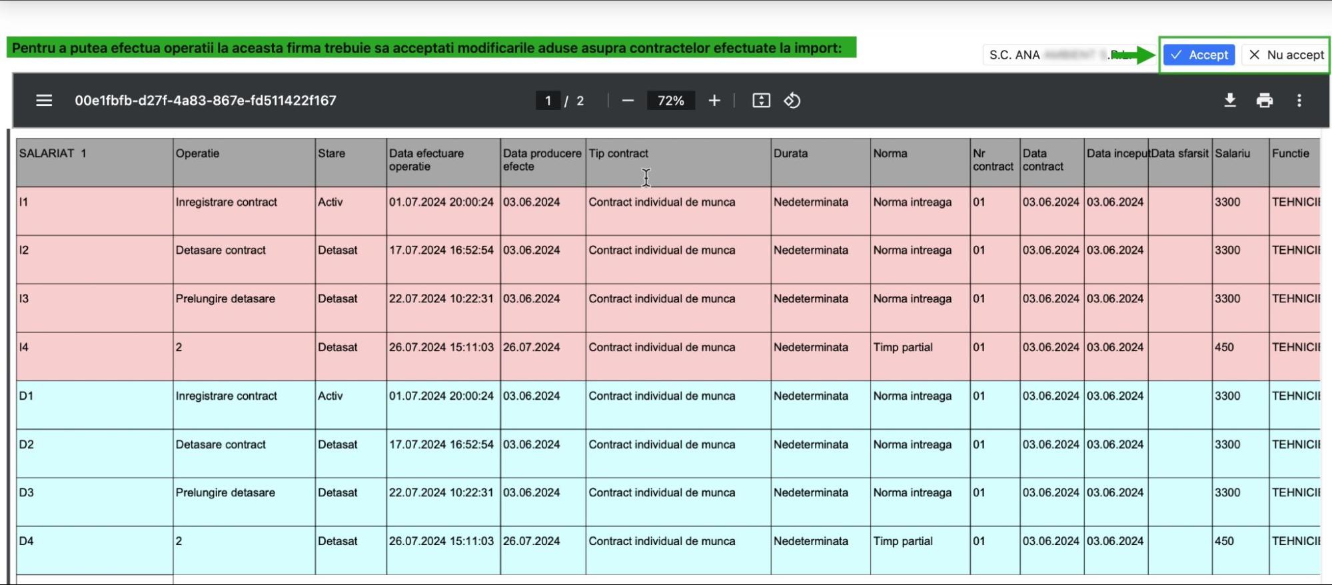Click Timp partial in row I4
The width and height of the screenshot is (1332, 585).
pyautogui.click(x=903, y=348)
